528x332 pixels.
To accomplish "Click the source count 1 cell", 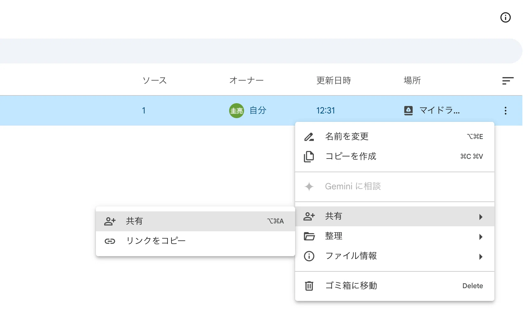I will click(144, 111).
